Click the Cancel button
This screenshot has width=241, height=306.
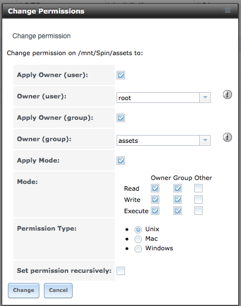pos(58,290)
